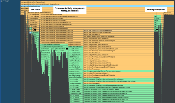The height and width of the screenshot is (103, 175).
Task: Click the ContentFrameLayout.onMeasure green bar
Action: 119,71
